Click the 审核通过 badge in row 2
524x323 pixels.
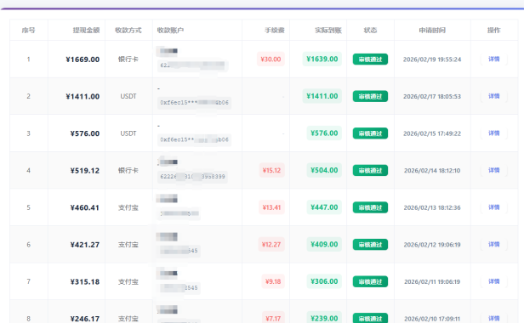370,97
